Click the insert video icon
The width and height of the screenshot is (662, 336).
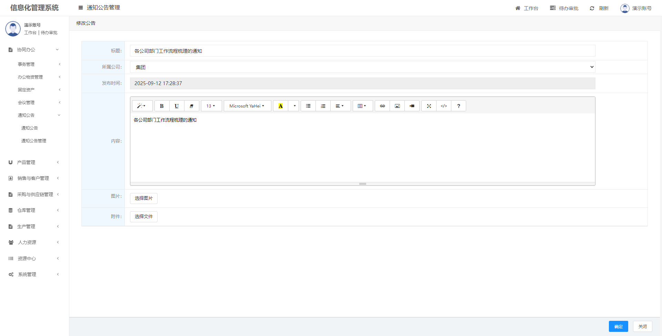[412, 106]
